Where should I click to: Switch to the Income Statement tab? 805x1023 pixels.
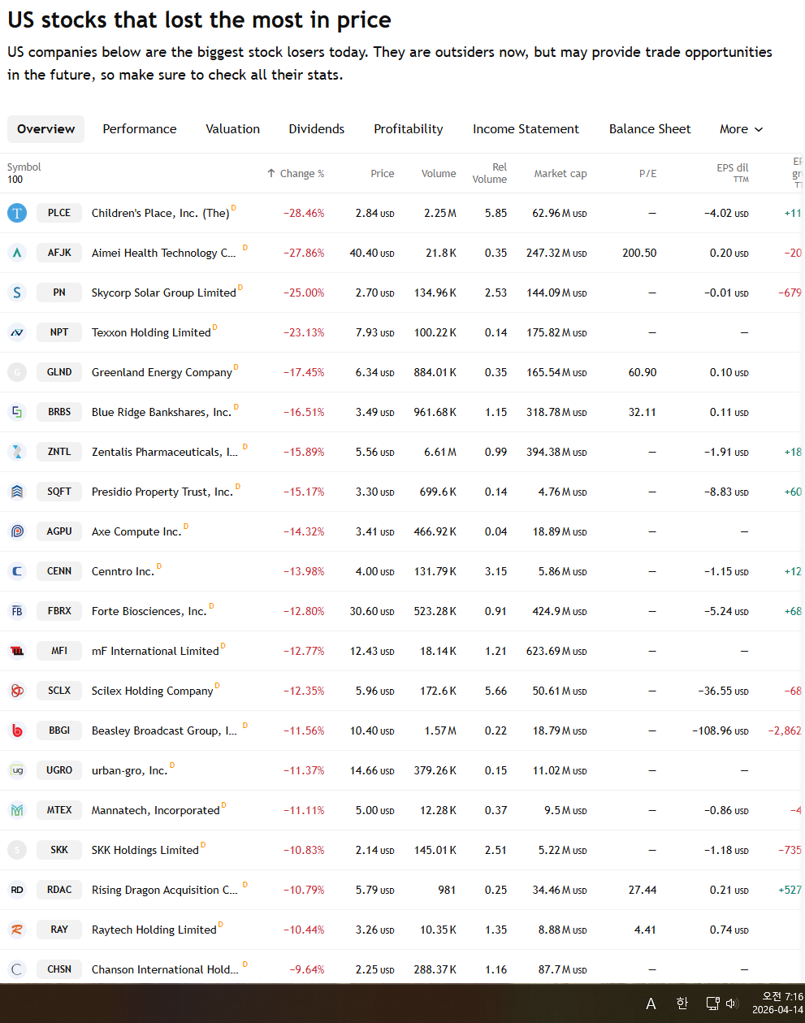click(526, 129)
